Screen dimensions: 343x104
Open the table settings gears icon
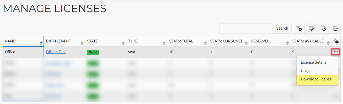pos(336,41)
